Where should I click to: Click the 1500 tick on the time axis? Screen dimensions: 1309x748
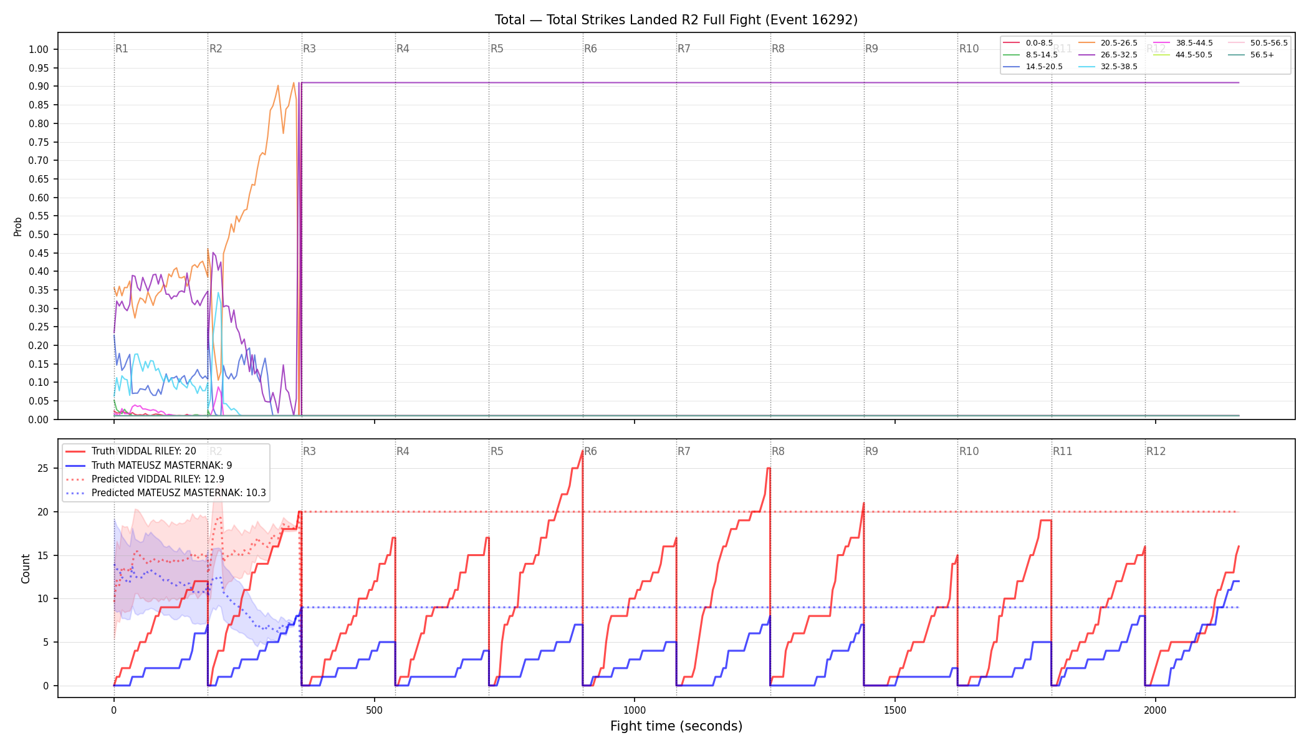click(x=895, y=710)
